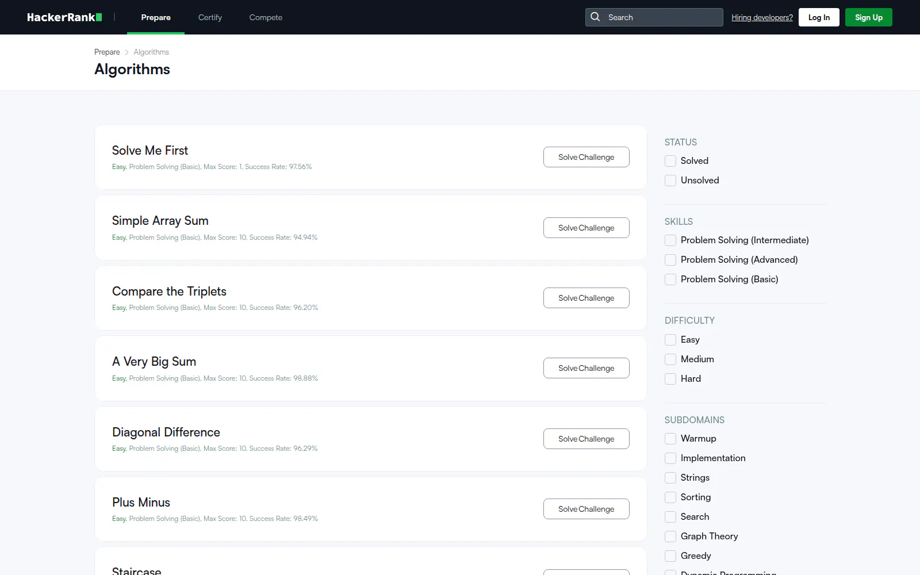Screen dimensions: 920x575
Task: Open the Prepare tab
Action: (x=156, y=17)
